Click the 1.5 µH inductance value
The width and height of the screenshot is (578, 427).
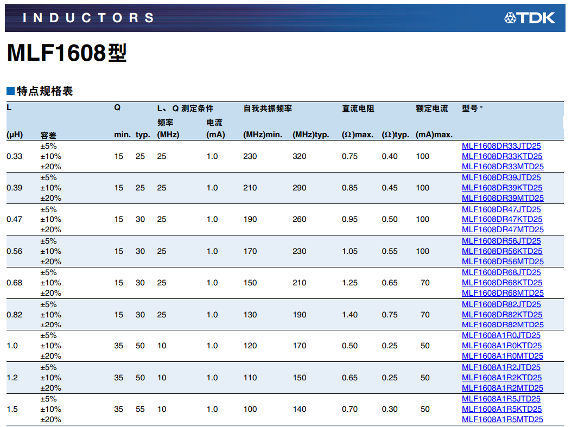coord(12,409)
